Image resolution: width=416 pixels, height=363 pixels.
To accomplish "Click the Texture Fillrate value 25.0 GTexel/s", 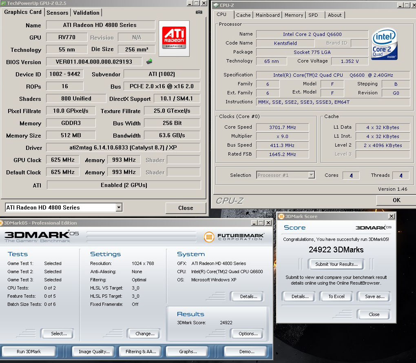I will 172,111.
